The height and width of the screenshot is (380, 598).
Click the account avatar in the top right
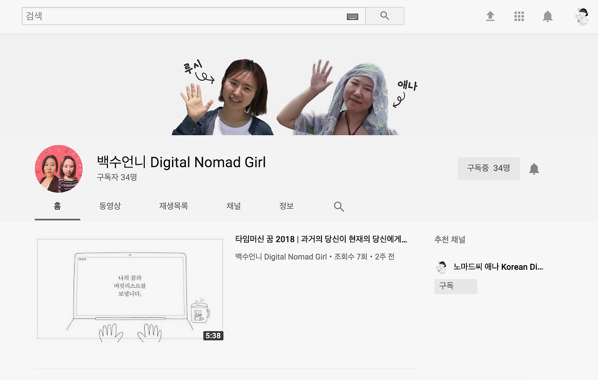[x=583, y=16]
